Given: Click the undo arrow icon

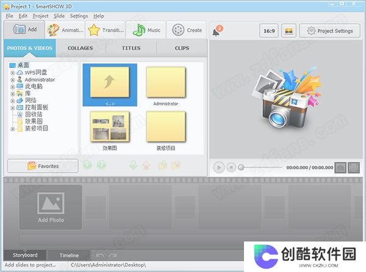Looking at the screenshot, I should tap(100, 256).
